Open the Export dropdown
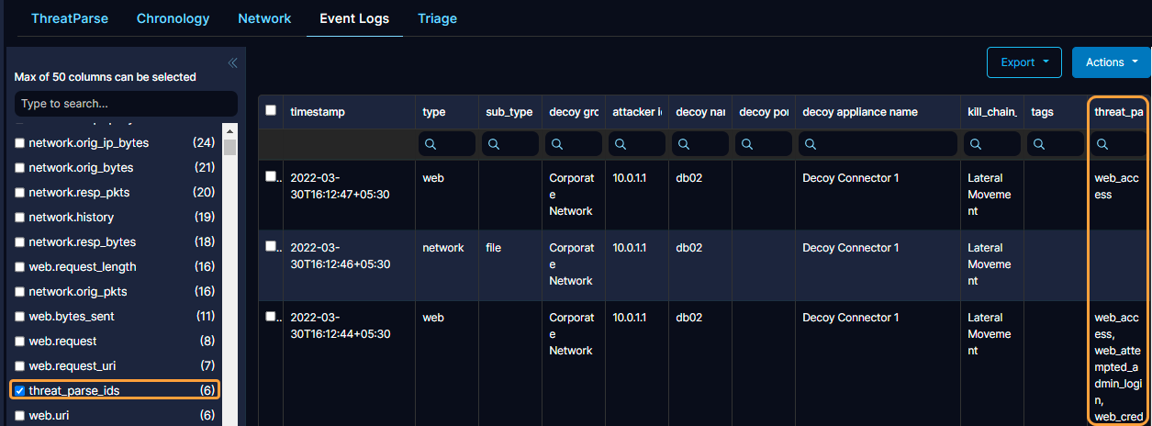The height and width of the screenshot is (426, 1152). tap(1023, 62)
